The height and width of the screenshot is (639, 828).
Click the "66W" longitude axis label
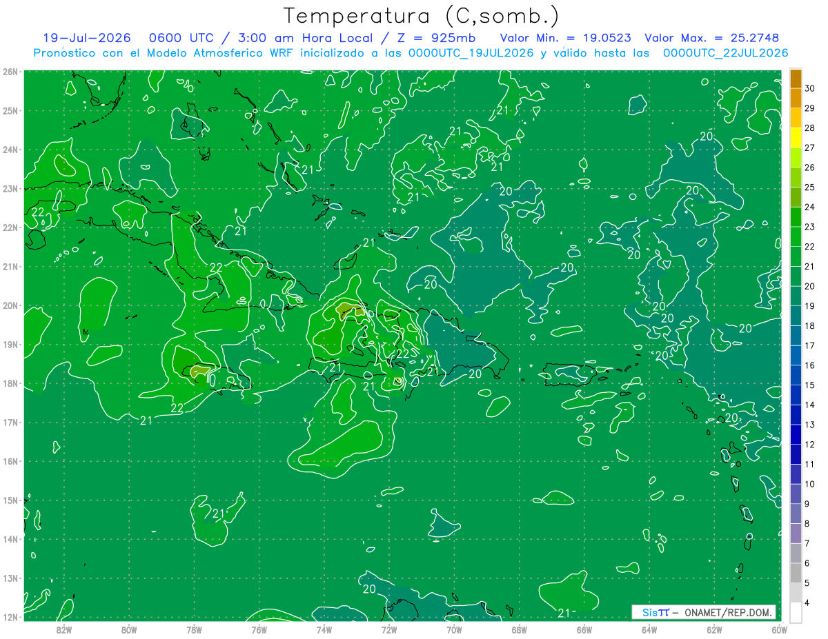(x=584, y=629)
